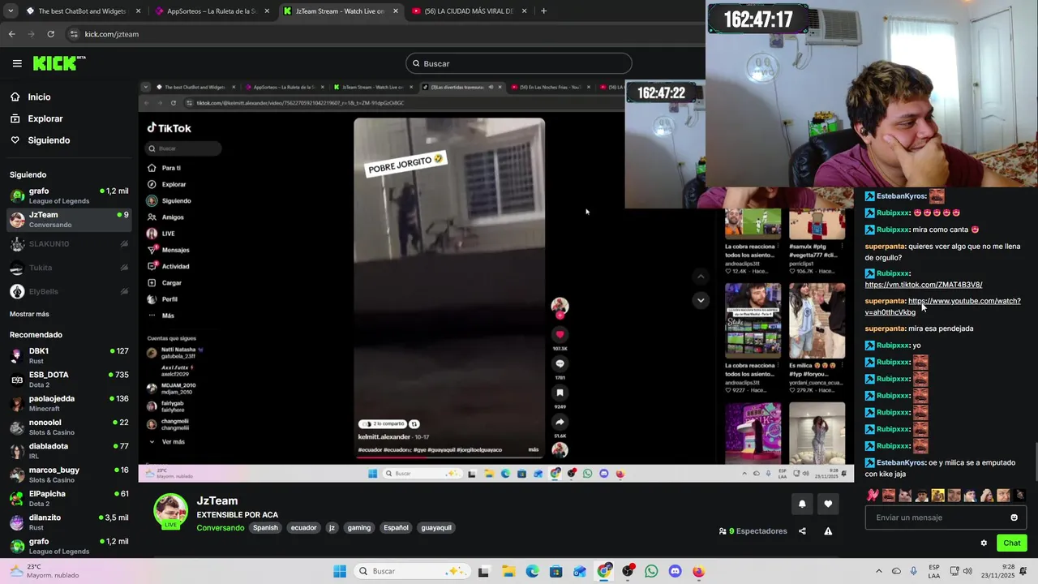This screenshot has width=1038, height=584.
Task: Show hidden system tray icons
Action: (x=878, y=571)
